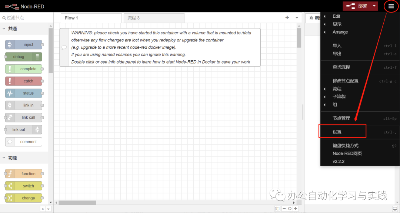400x213 pixels.
Task: Select the comment node in palette
Action: (24, 142)
